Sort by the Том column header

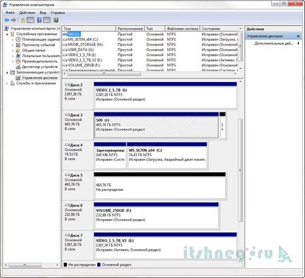coord(89,29)
